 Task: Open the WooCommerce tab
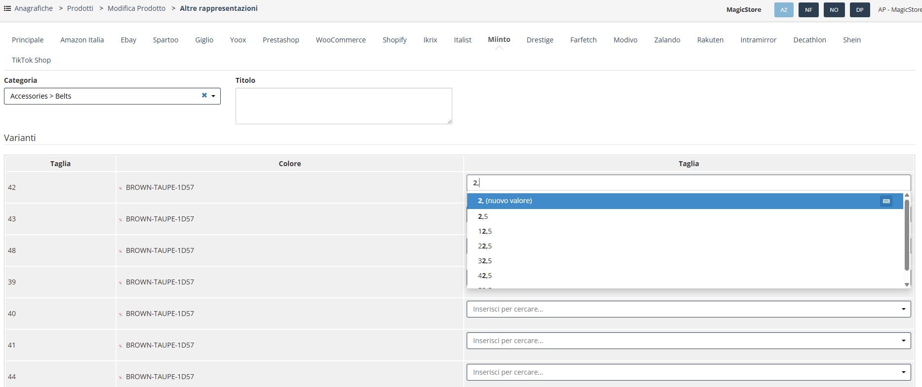(x=341, y=40)
